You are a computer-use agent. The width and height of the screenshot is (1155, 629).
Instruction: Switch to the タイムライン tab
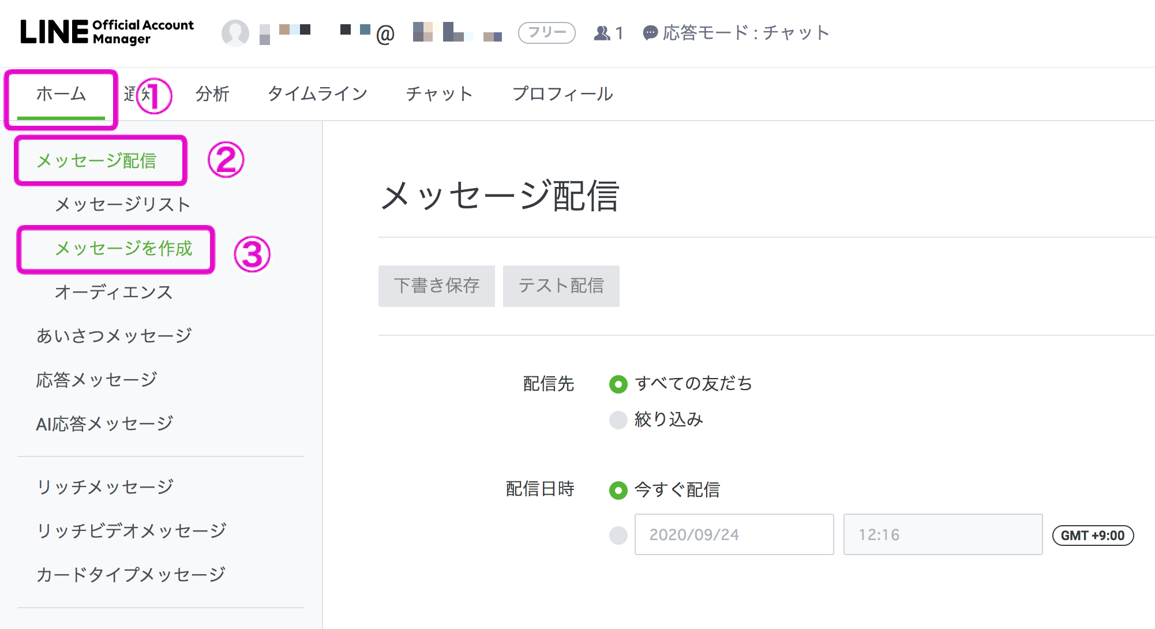(x=318, y=94)
